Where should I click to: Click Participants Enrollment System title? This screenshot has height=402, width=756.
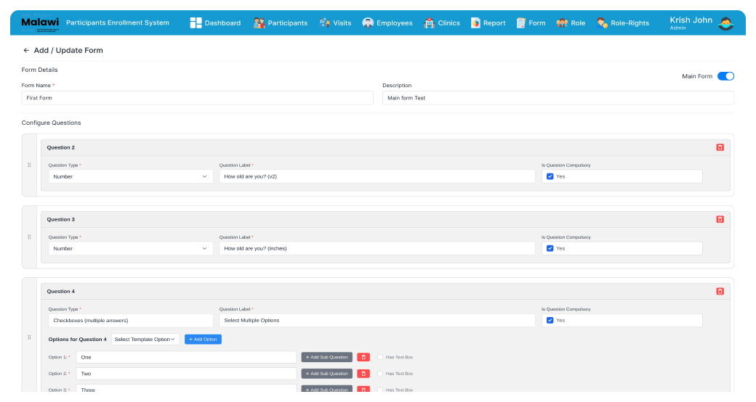click(118, 22)
